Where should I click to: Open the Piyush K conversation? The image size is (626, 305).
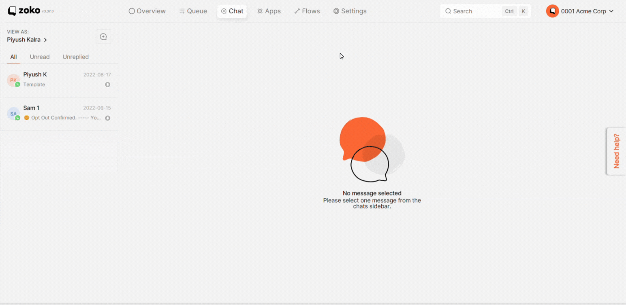59,80
